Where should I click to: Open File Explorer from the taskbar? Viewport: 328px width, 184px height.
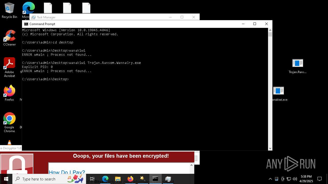click(118, 179)
